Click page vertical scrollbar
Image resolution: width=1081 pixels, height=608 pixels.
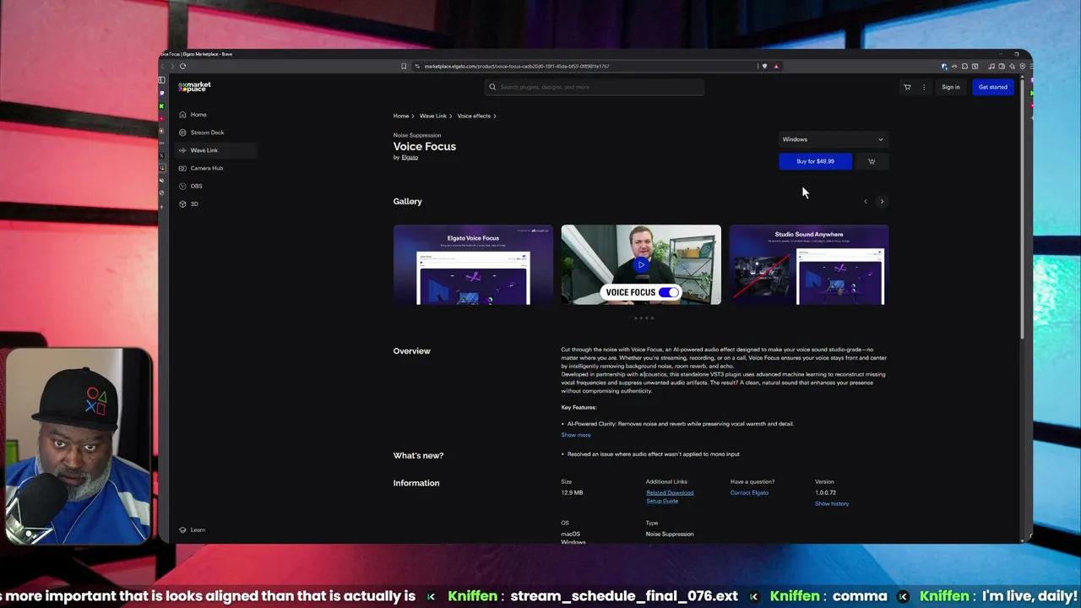click(x=1022, y=209)
